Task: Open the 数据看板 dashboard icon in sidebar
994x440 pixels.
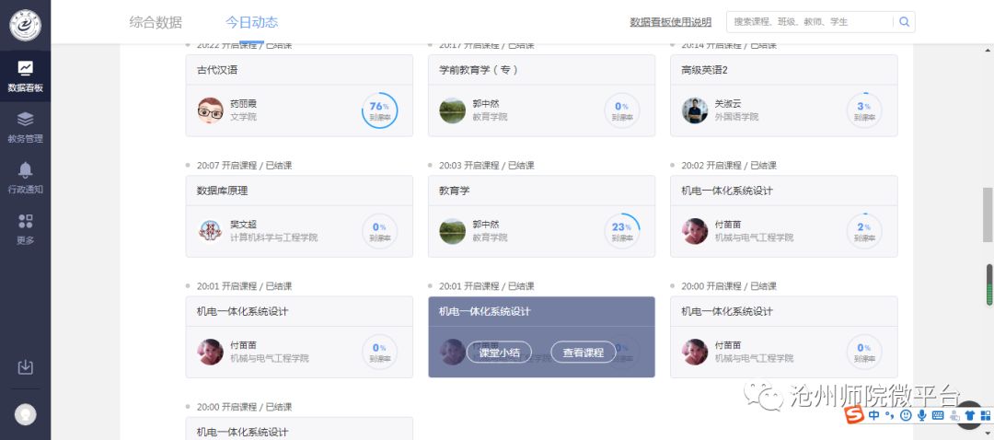Action: point(26,76)
